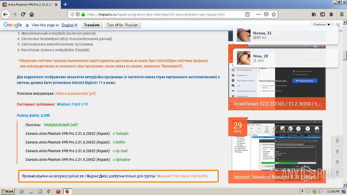The image size is (347, 195).
Task: Click the Windows 7/8/8.1/10 requirements text
Action: tap(72, 104)
